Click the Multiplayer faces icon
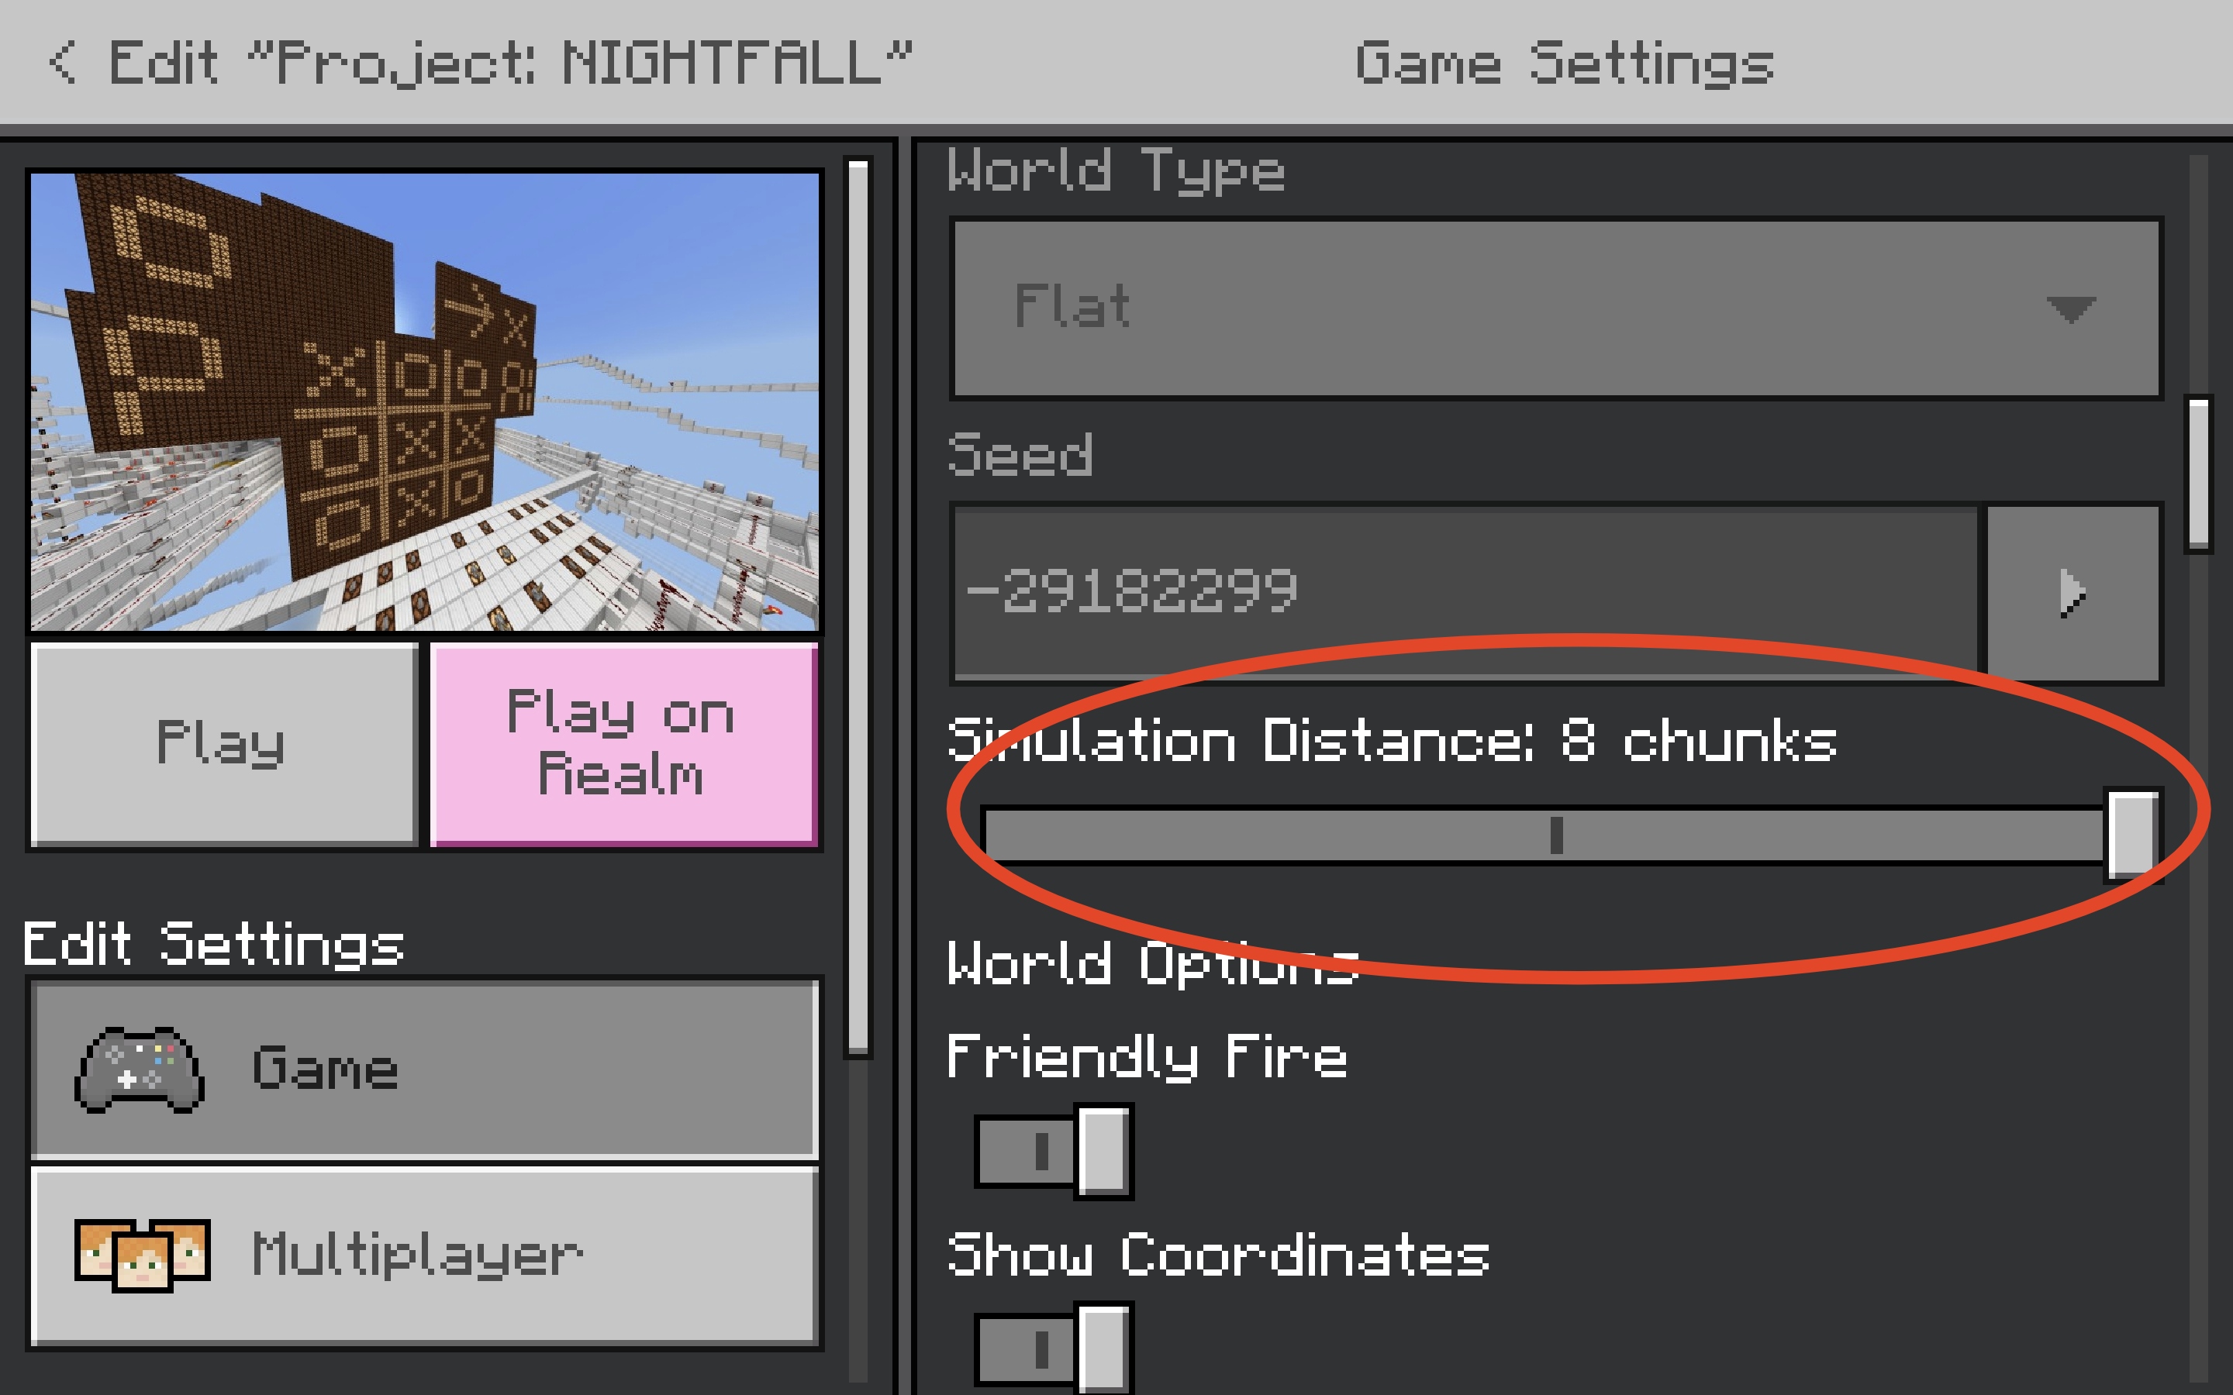 tap(142, 1255)
